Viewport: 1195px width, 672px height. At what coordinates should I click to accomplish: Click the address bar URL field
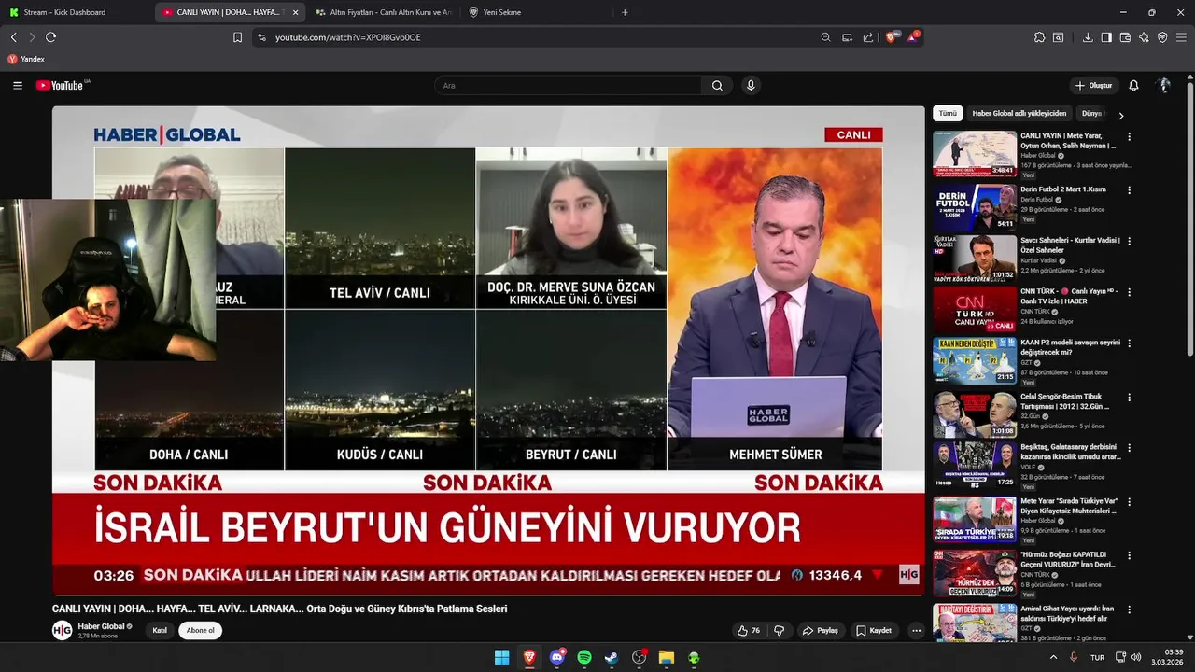pyautogui.click(x=541, y=37)
